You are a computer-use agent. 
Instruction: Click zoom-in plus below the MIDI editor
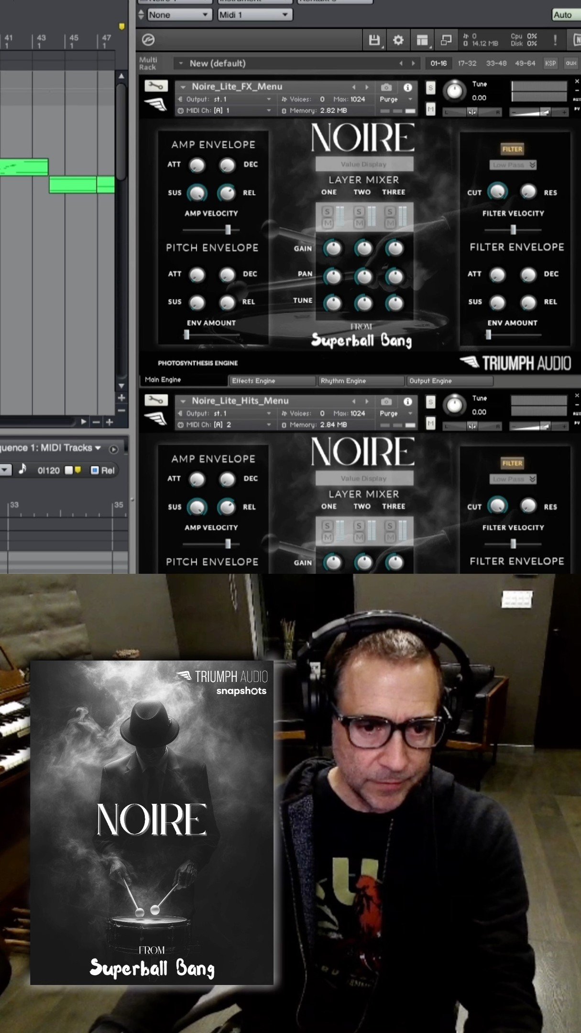pyautogui.click(x=110, y=422)
